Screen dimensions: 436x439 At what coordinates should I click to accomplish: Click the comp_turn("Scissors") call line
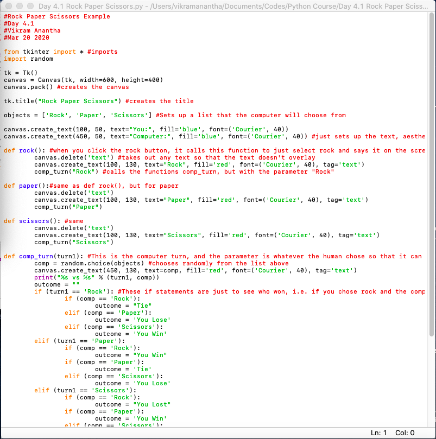[x=74, y=242]
